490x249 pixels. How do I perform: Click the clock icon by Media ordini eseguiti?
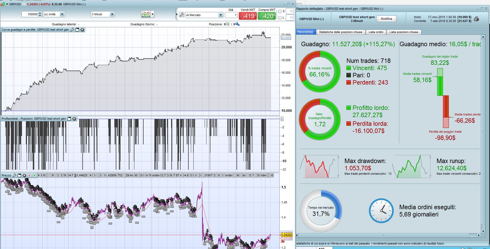point(381,211)
